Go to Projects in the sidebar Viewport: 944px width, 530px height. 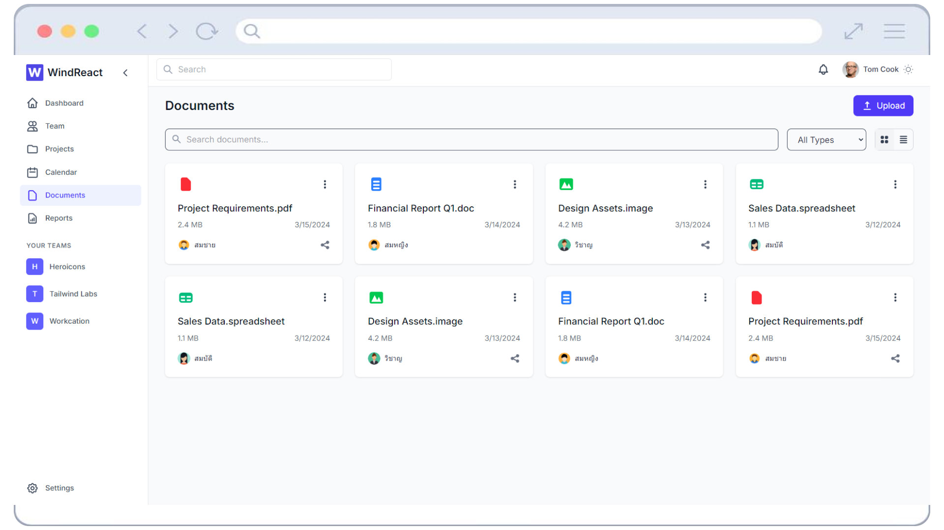pos(81,149)
